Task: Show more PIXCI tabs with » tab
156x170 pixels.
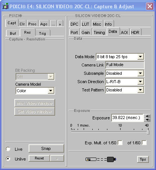Action: 60,24
